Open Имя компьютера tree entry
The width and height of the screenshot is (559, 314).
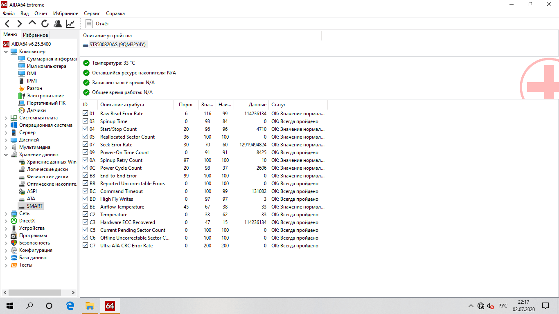[x=42, y=66]
